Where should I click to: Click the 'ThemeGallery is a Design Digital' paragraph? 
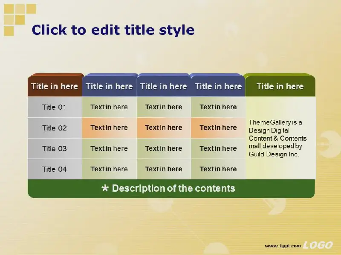pyautogui.click(x=277, y=139)
